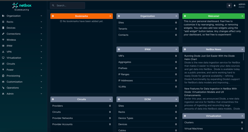248x132 pixels.
Task: Expand the IPAM menu chevron
Action: 41,46
